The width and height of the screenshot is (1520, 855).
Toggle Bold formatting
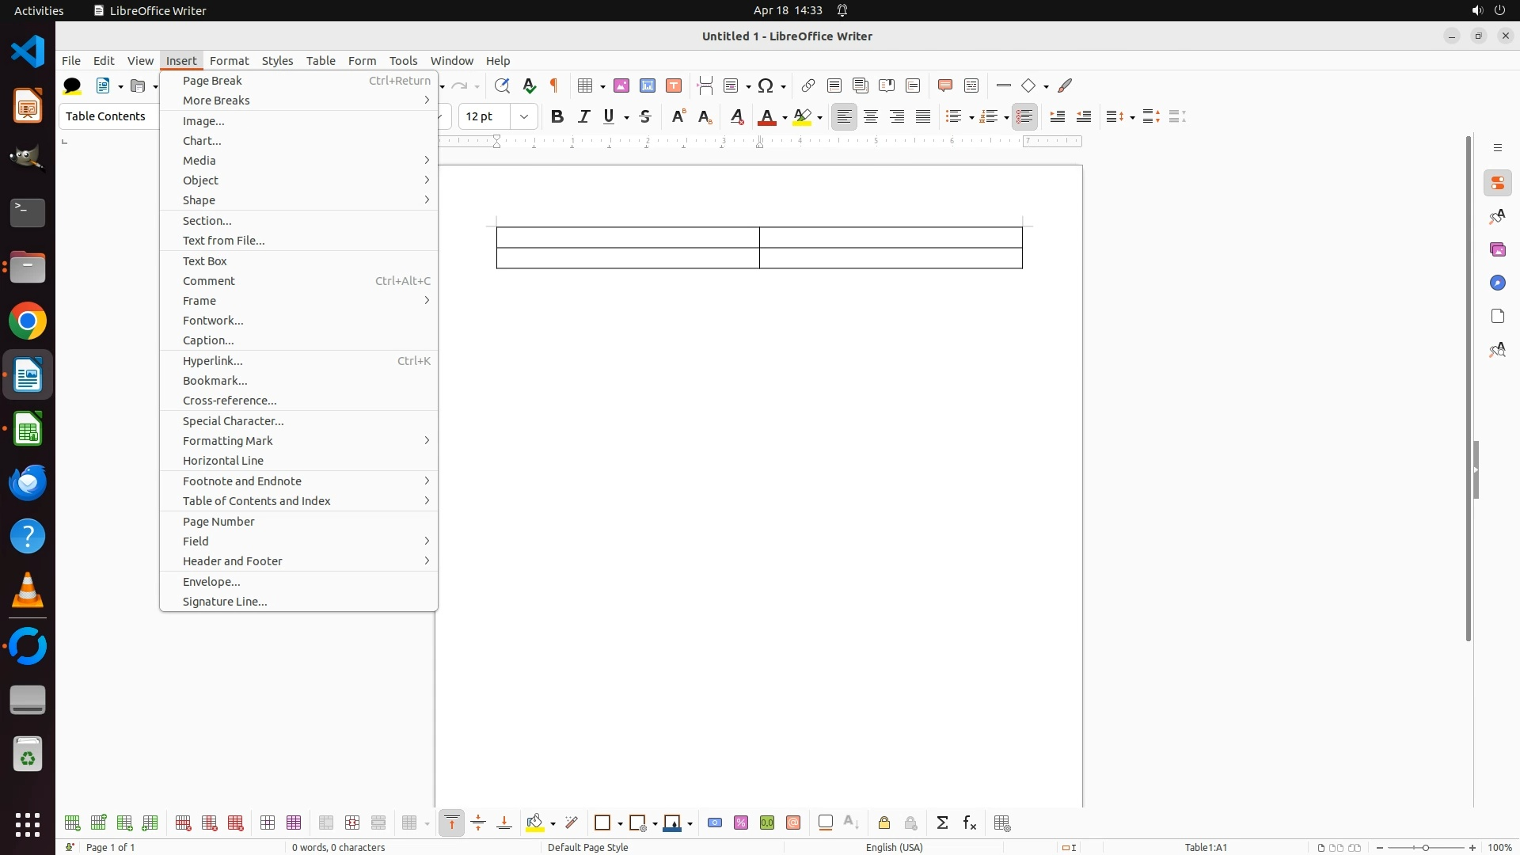(557, 117)
